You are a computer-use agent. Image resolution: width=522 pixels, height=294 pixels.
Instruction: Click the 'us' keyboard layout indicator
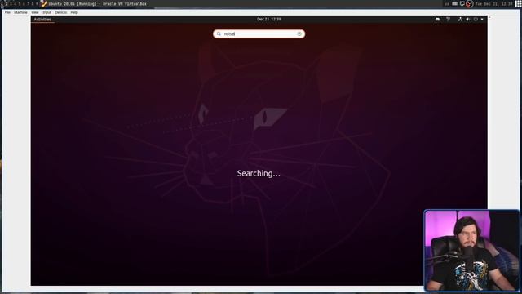447,4
